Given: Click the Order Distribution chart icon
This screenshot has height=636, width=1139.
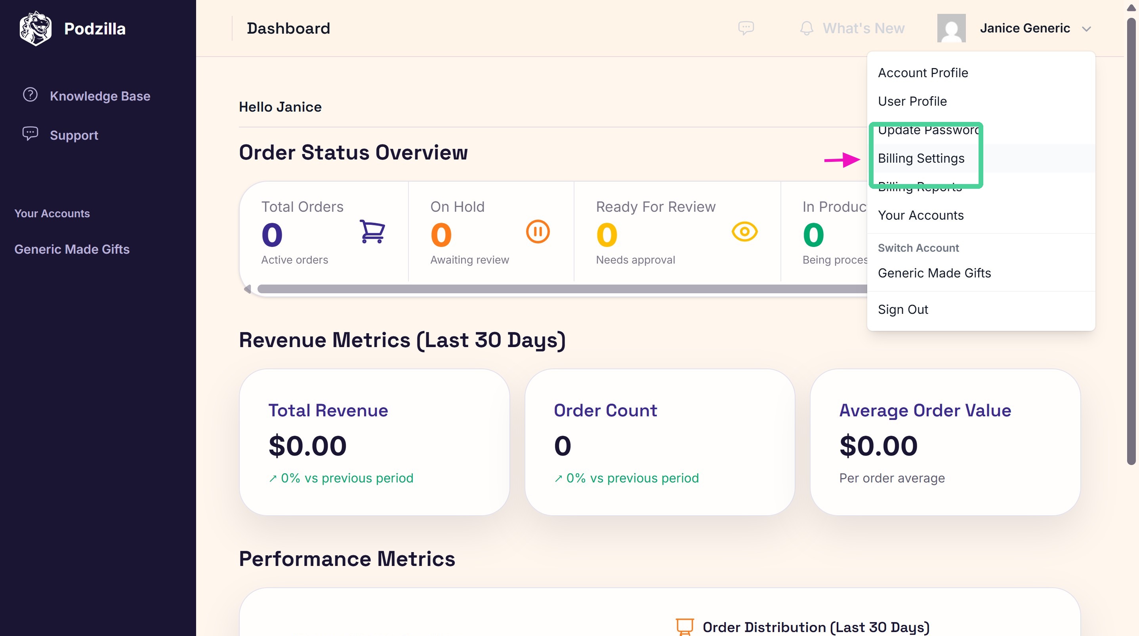Looking at the screenshot, I should point(685,627).
